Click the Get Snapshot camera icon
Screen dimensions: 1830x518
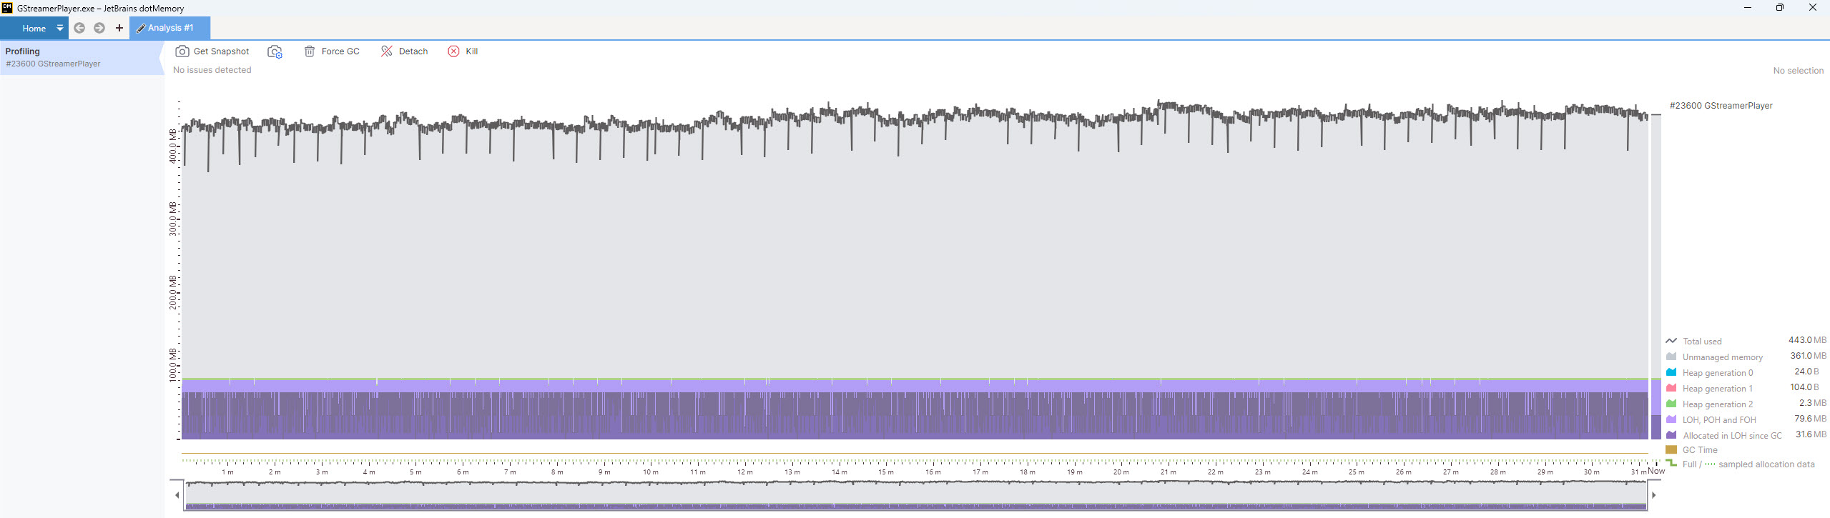182,51
